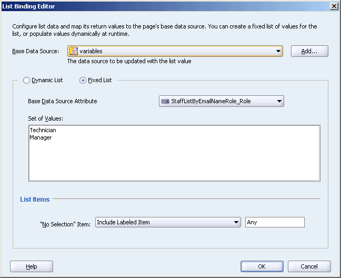
Task: Click the Add... button
Action: pyautogui.click(x=309, y=51)
